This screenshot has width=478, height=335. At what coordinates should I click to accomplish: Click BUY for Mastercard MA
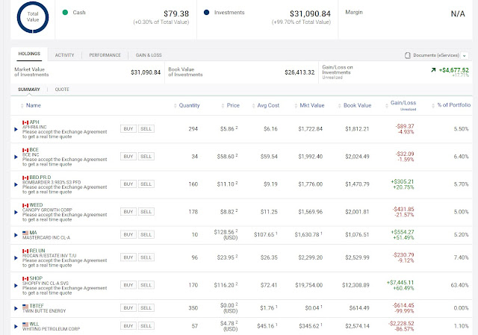tap(128, 235)
